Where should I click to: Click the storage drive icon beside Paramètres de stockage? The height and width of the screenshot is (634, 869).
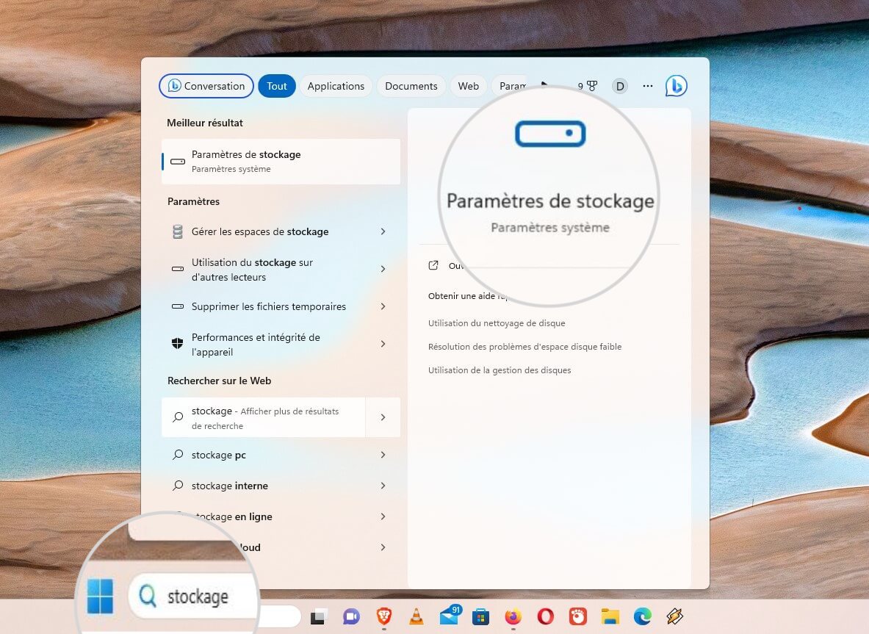click(x=177, y=162)
